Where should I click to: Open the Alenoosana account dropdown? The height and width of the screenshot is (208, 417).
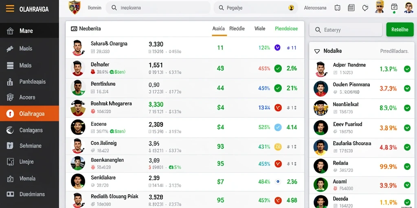pyautogui.click(x=315, y=8)
